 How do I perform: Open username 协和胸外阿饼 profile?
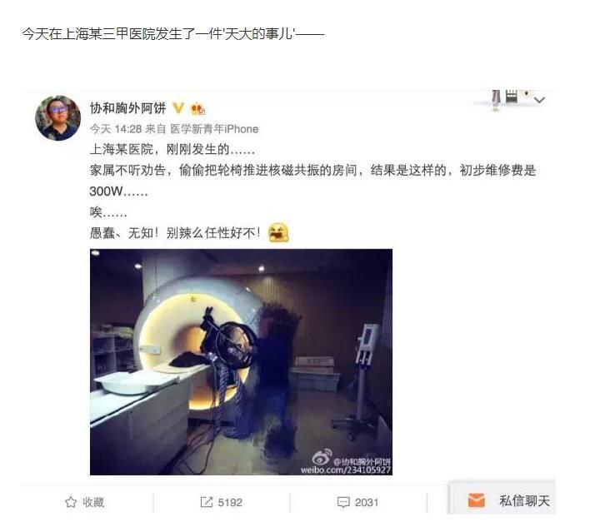pyautogui.click(x=127, y=108)
